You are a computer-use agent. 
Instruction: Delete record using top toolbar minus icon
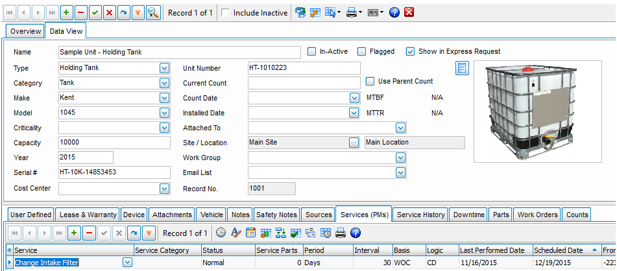(x=80, y=13)
